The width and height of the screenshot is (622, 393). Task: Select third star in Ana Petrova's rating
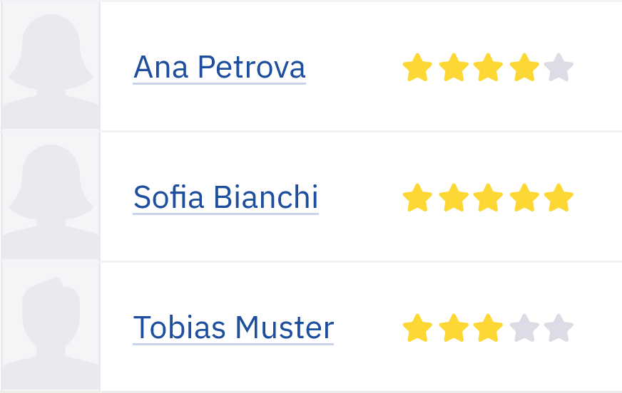488,68
